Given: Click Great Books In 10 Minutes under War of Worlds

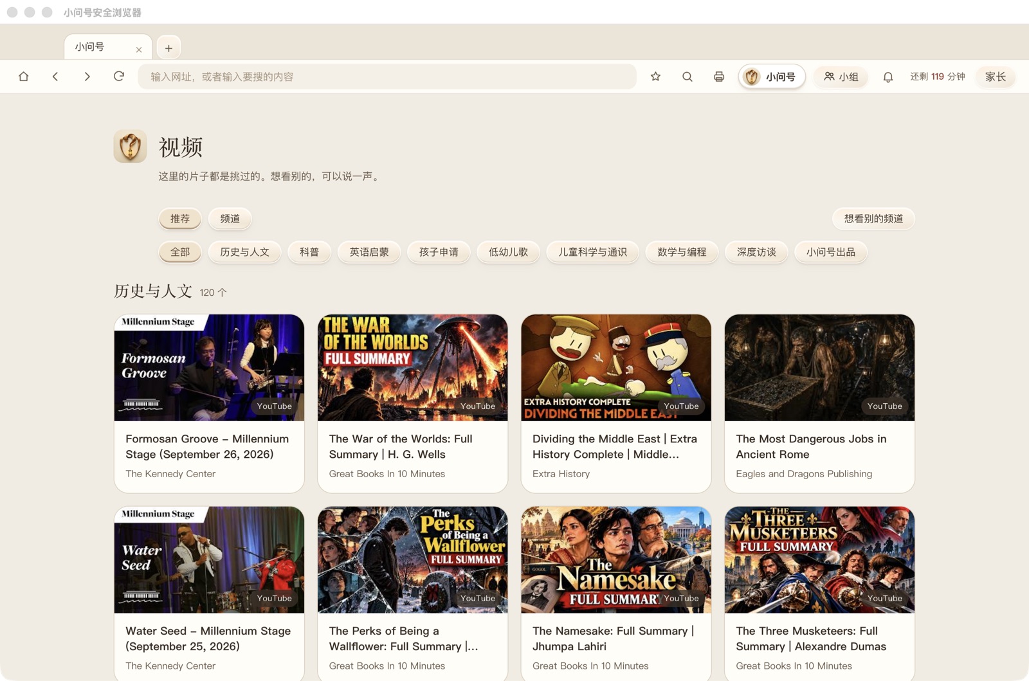Looking at the screenshot, I should tap(387, 474).
